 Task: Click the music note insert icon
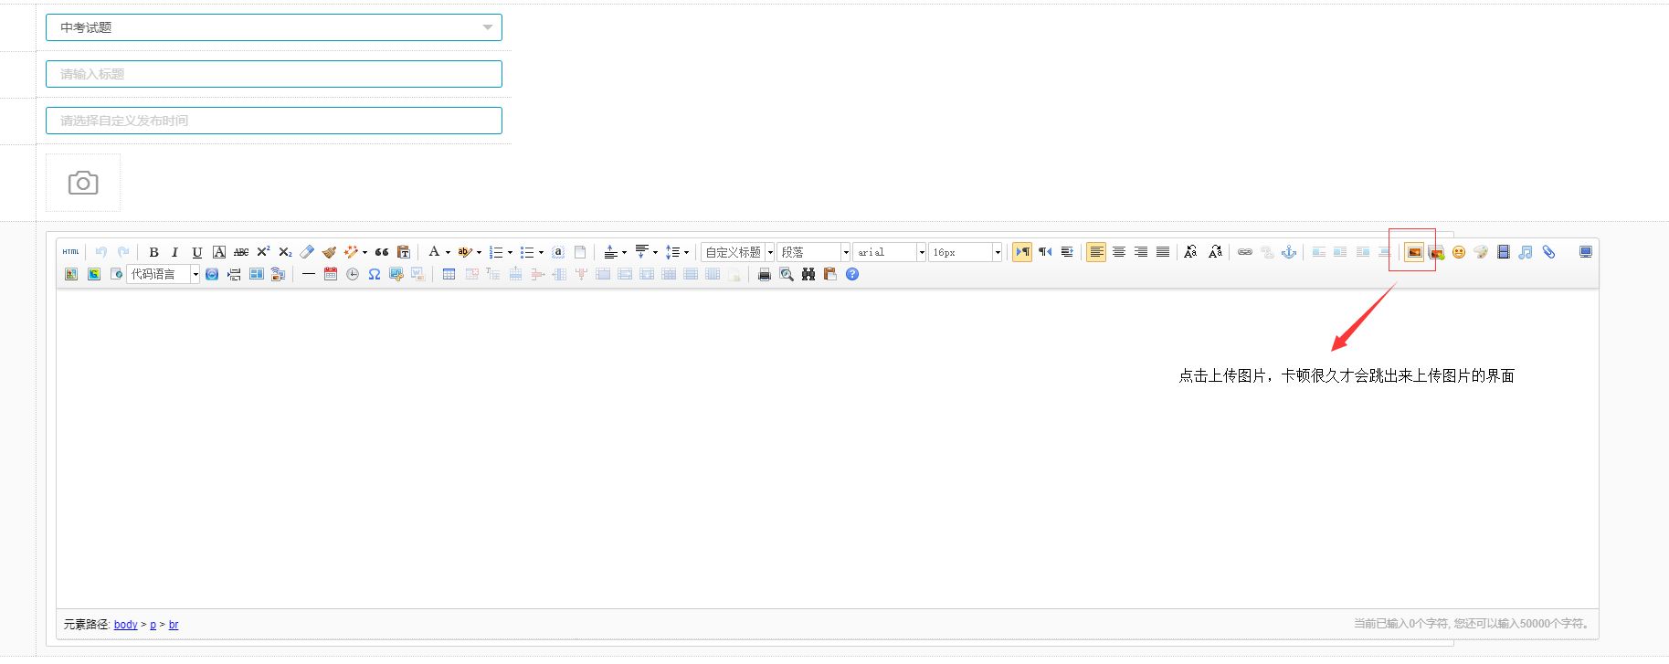[1526, 252]
